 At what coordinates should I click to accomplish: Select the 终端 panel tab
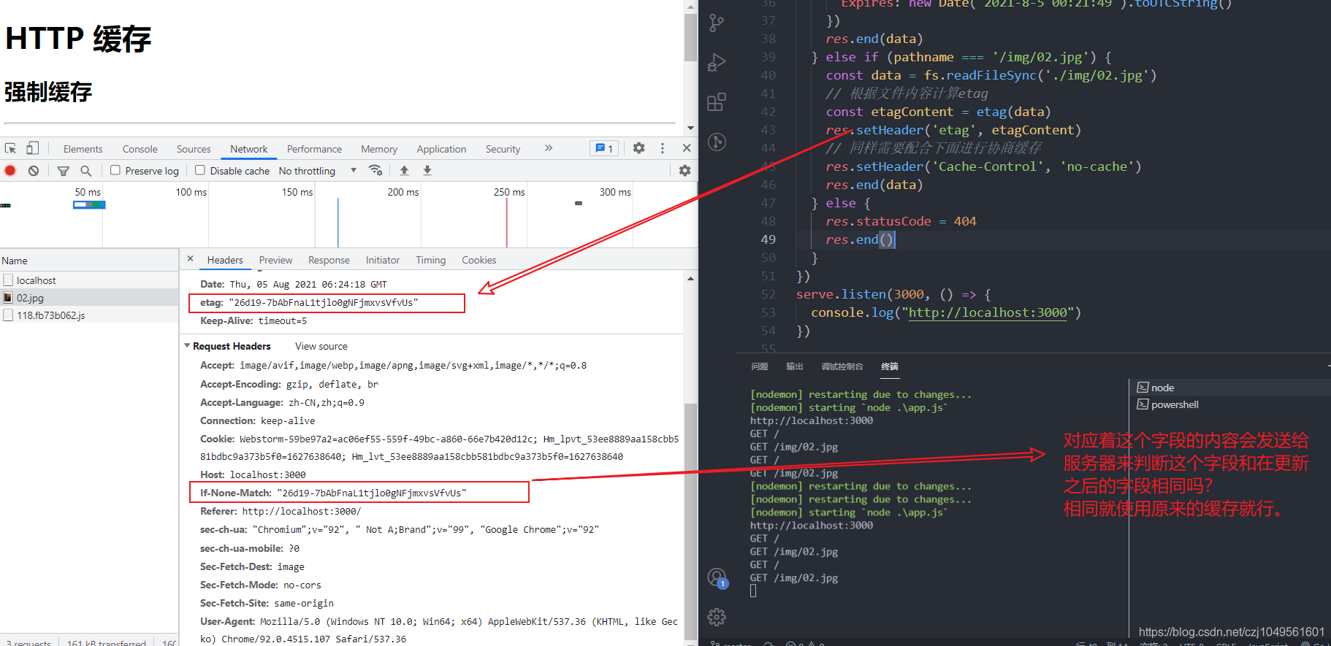click(890, 366)
